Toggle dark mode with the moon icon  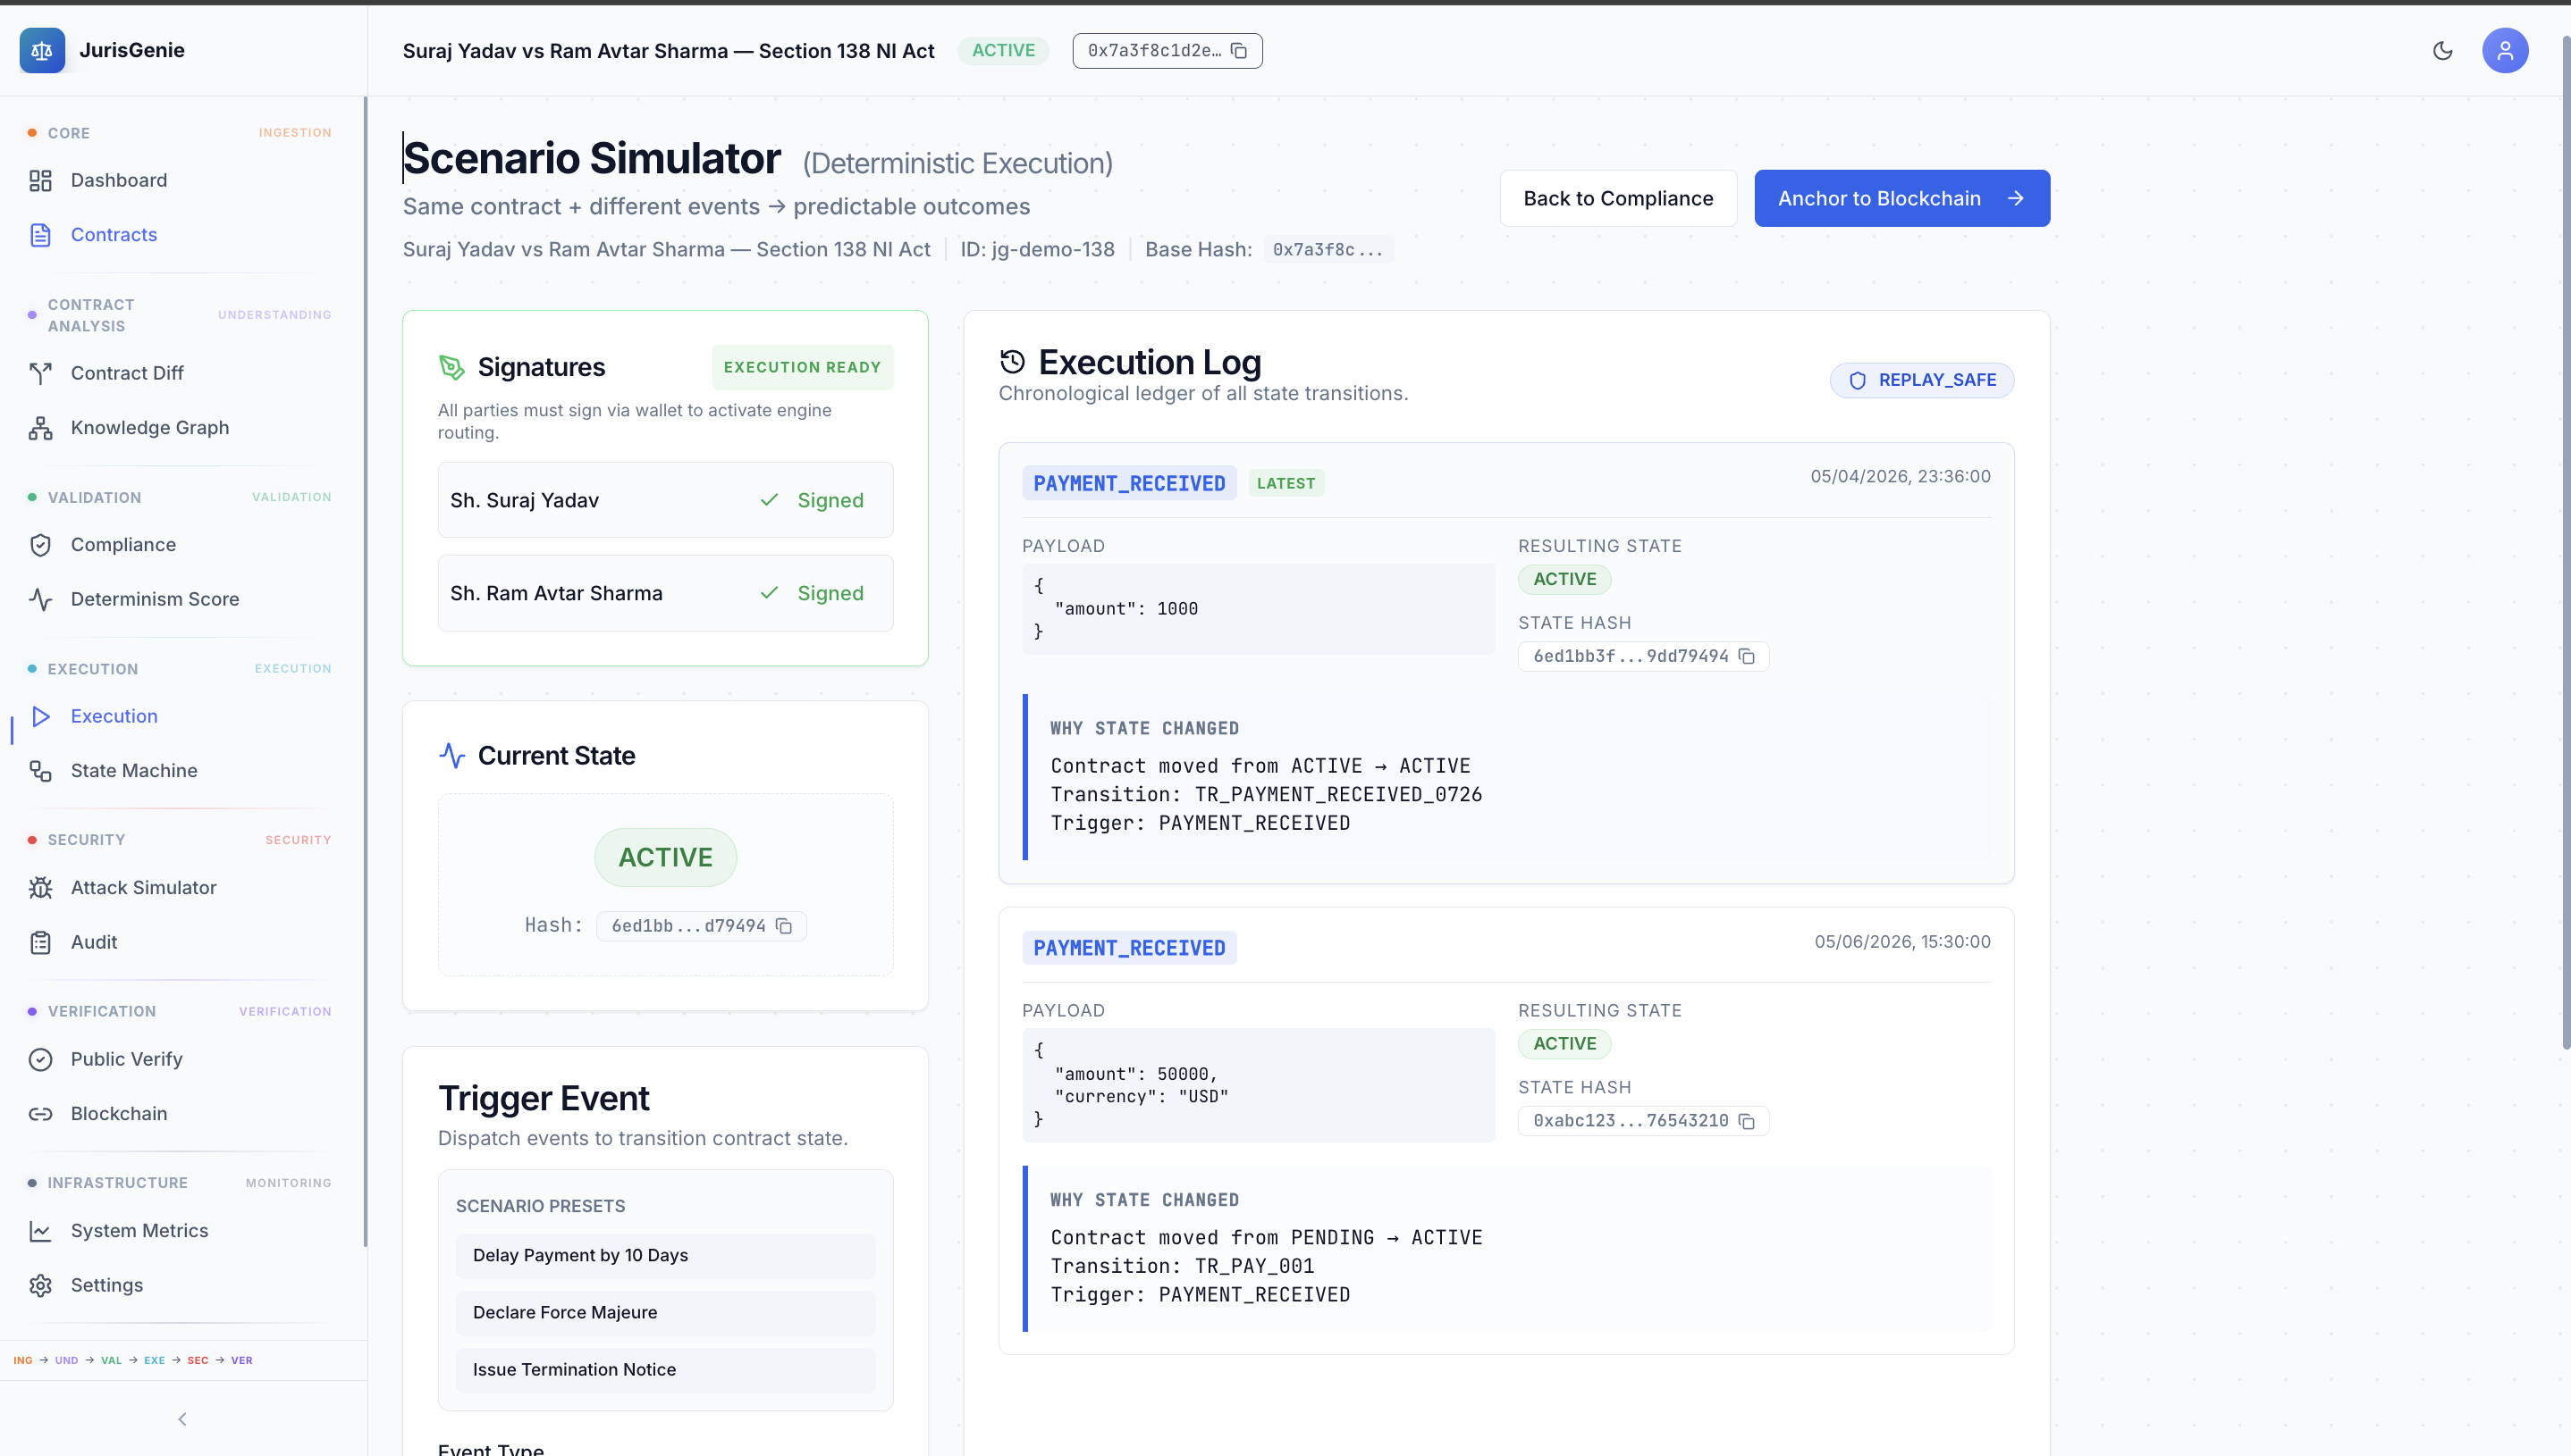tap(2442, 51)
